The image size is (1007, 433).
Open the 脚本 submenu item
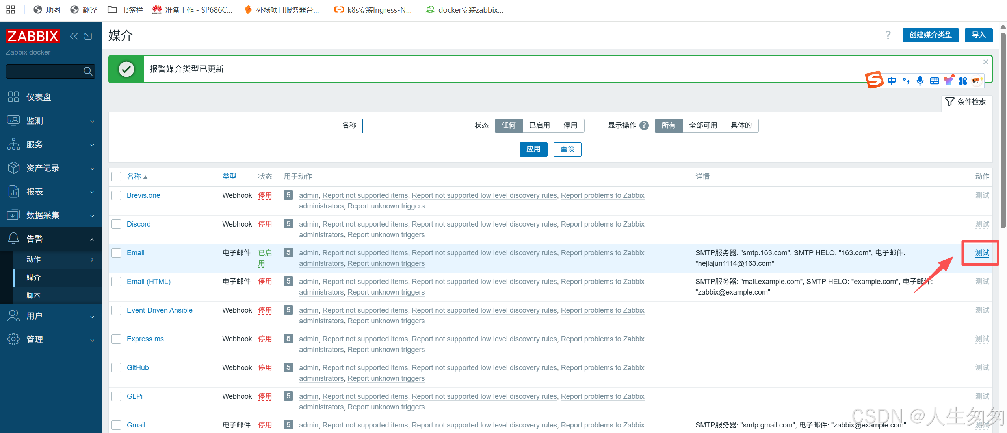click(33, 295)
